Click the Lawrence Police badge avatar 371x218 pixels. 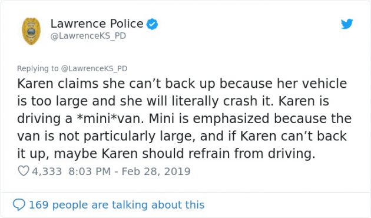(31, 31)
